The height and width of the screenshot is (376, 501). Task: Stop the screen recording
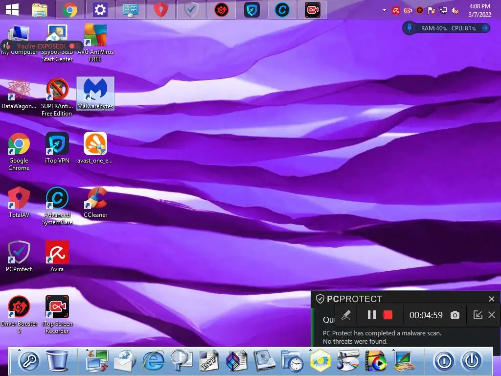388,315
